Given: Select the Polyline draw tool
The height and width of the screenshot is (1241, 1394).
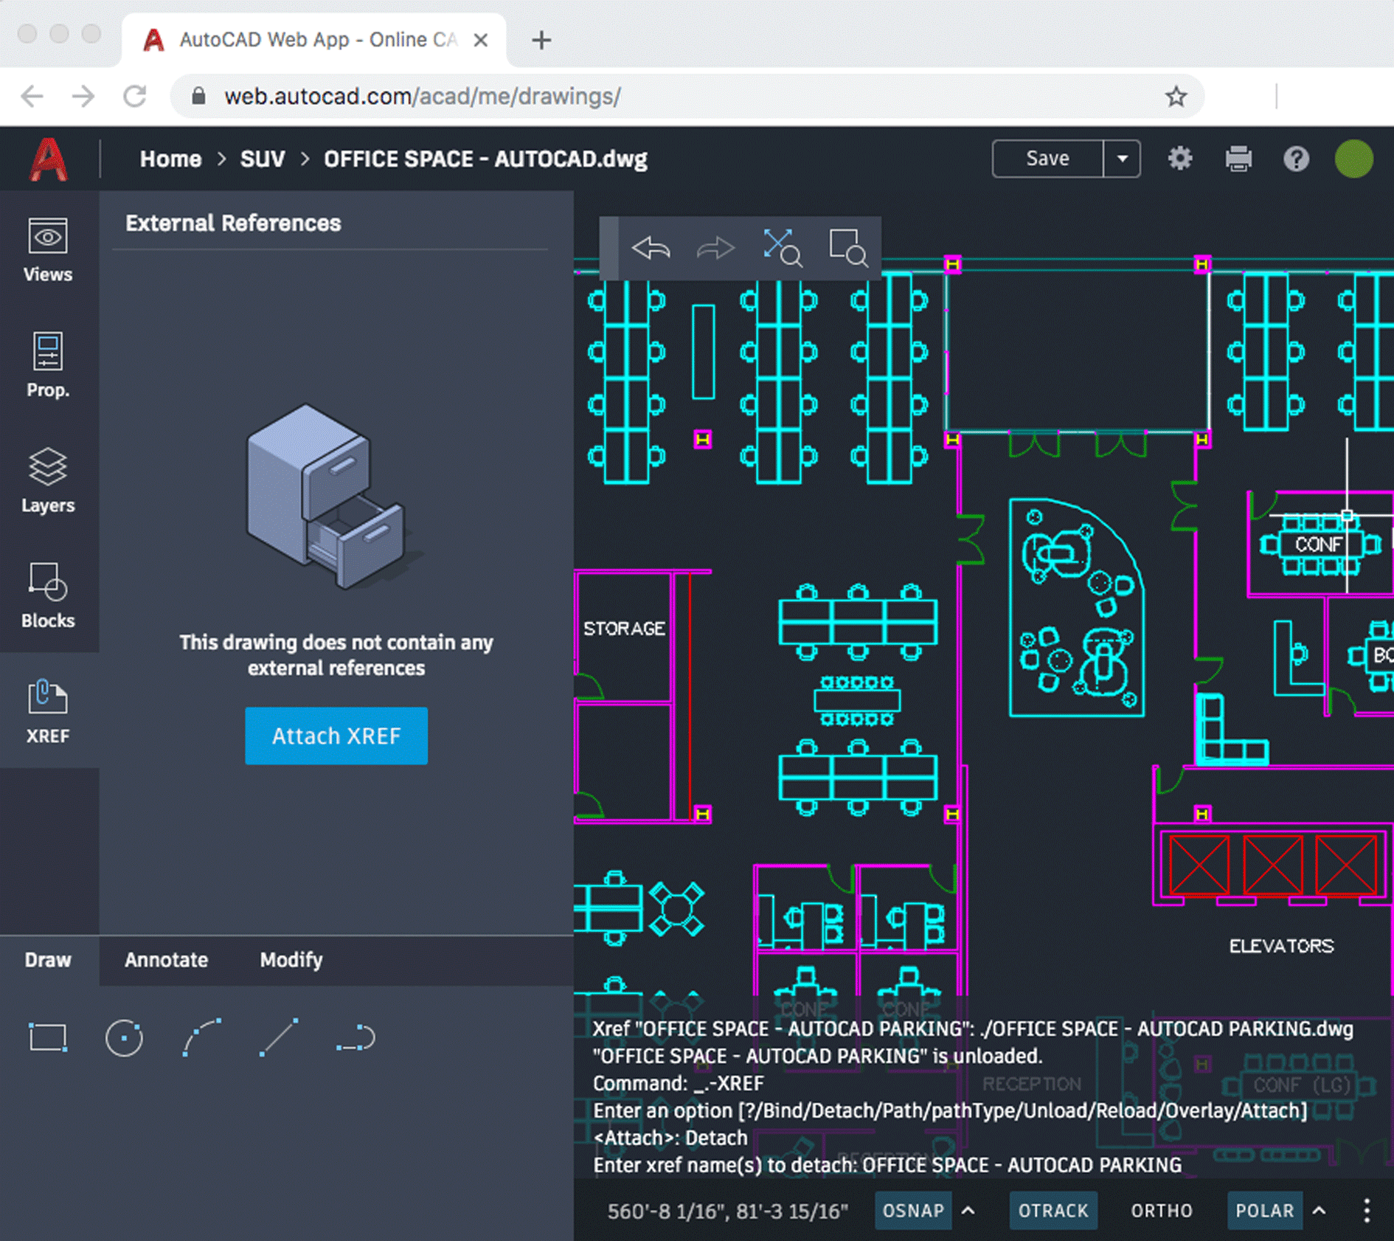Looking at the screenshot, I should tap(356, 1037).
